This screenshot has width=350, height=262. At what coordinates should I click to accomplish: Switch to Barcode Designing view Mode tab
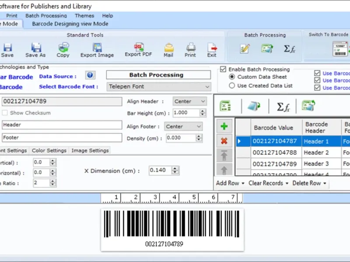pos(70,24)
